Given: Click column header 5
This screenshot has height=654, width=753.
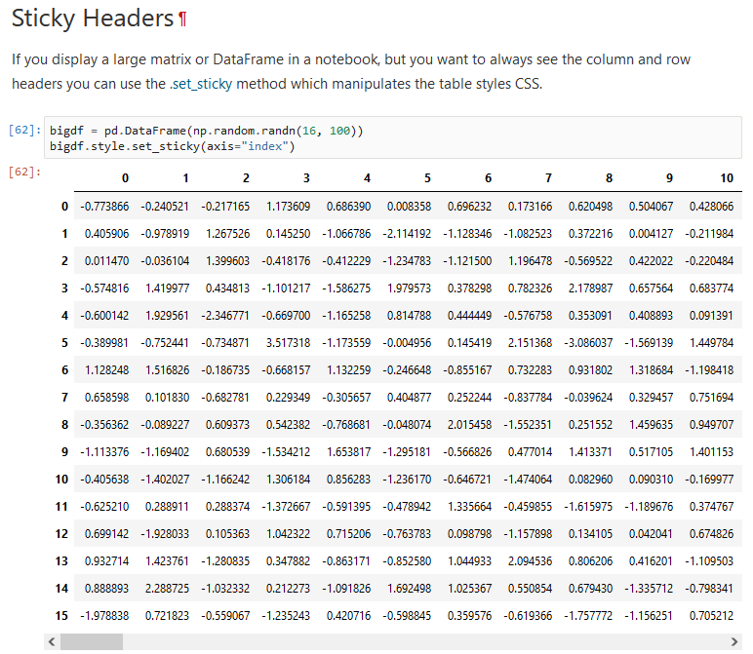Looking at the screenshot, I should click(x=427, y=178).
